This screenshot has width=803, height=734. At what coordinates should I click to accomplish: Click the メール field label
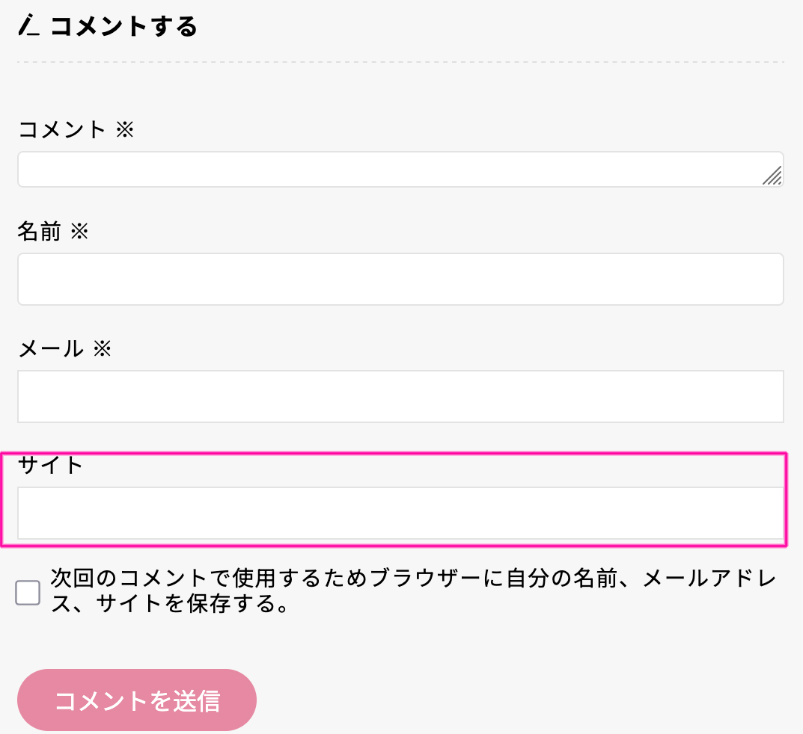(x=50, y=348)
